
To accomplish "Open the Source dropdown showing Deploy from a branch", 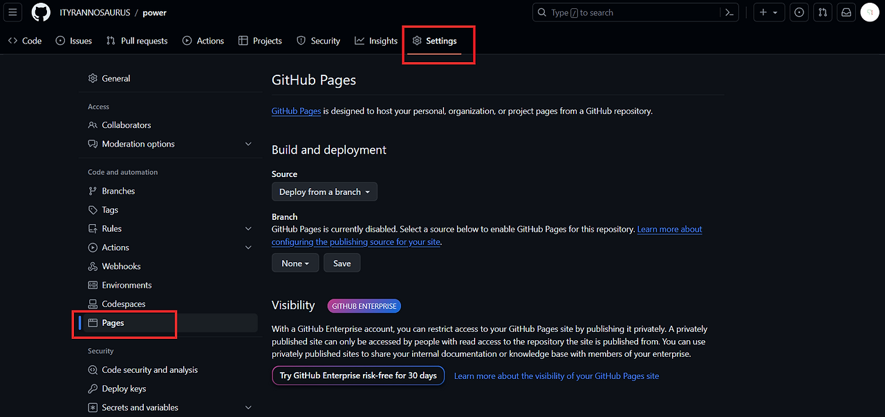I will (x=324, y=192).
